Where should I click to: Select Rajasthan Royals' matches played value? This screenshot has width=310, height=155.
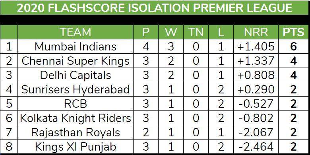(x=146, y=132)
